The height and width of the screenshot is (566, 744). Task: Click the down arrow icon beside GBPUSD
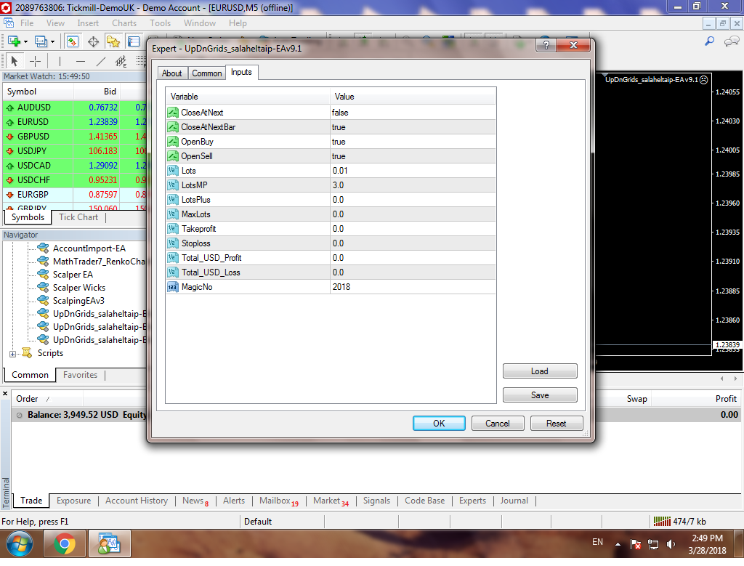9,137
